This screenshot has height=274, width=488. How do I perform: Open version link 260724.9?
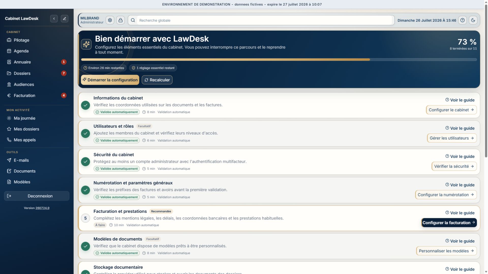(42, 208)
